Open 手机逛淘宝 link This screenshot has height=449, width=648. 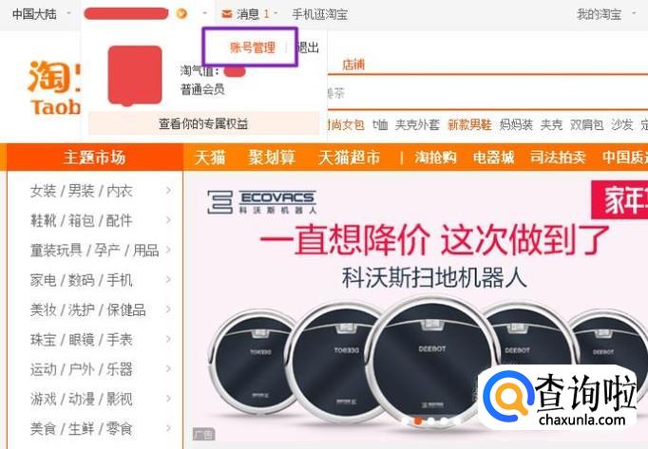click(320, 14)
